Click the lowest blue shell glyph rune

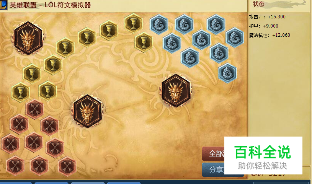(227, 73)
